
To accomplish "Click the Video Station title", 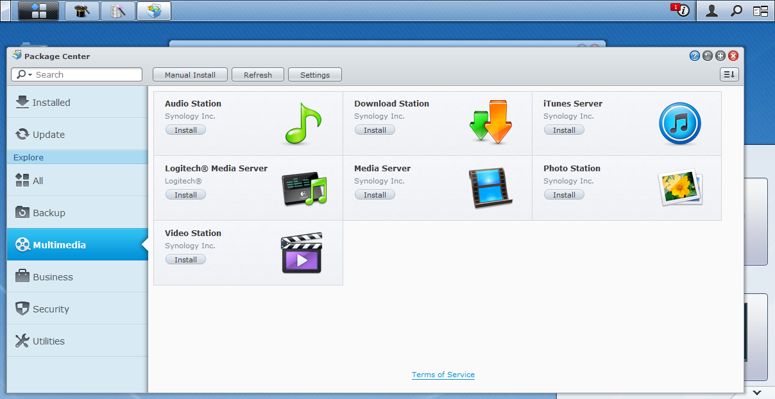I will pyautogui.click(x=193, y=233).
